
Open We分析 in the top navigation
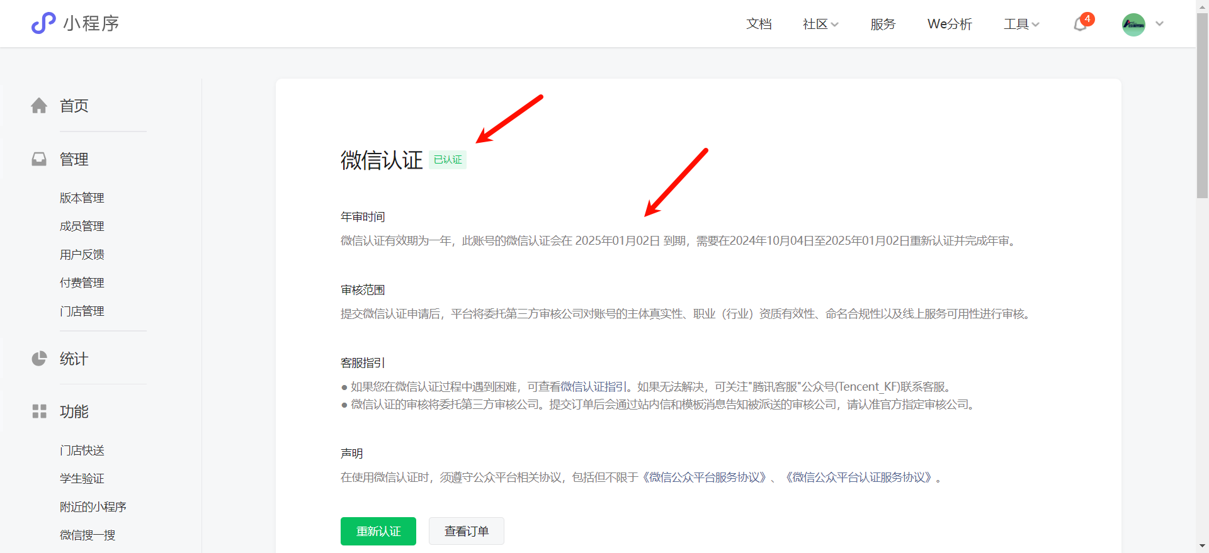[x=950, y=24]
